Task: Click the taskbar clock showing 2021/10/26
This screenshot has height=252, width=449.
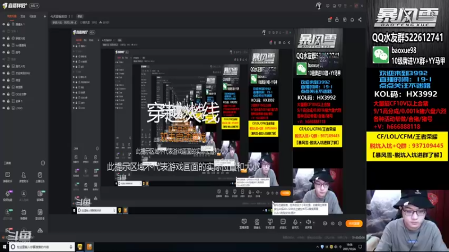Action: [x=349, y=246]
